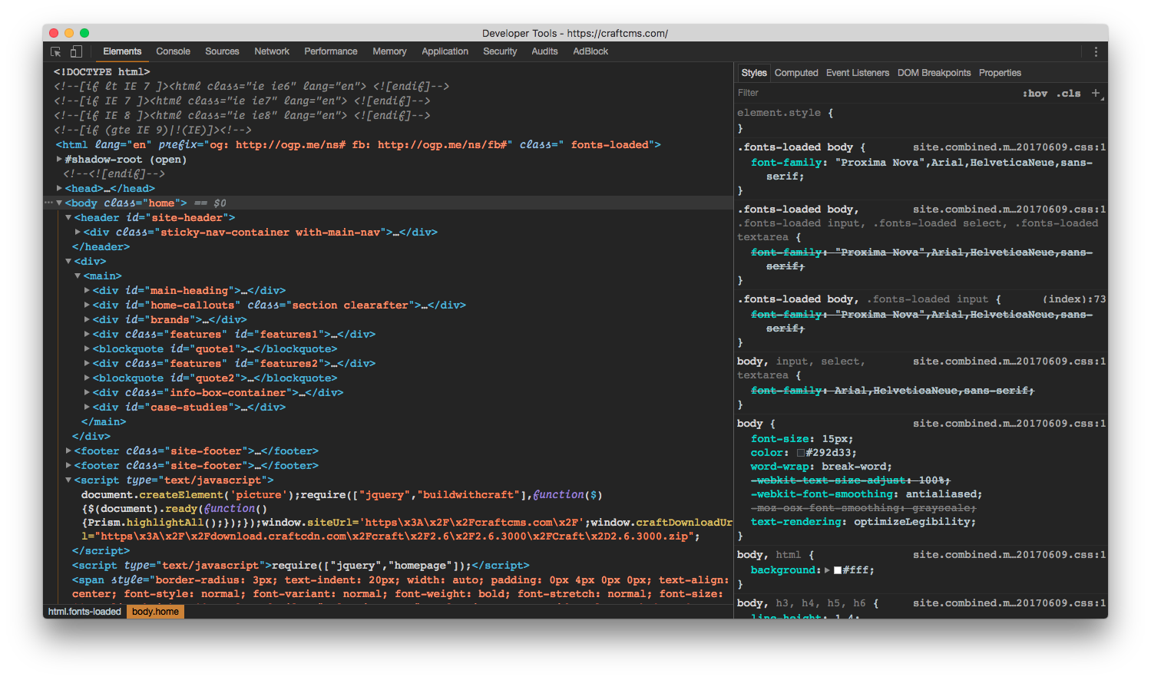Open the DOM Breakpoints pane tab
The width and height of the screenshot is (1151, 680).
(934, 73)
